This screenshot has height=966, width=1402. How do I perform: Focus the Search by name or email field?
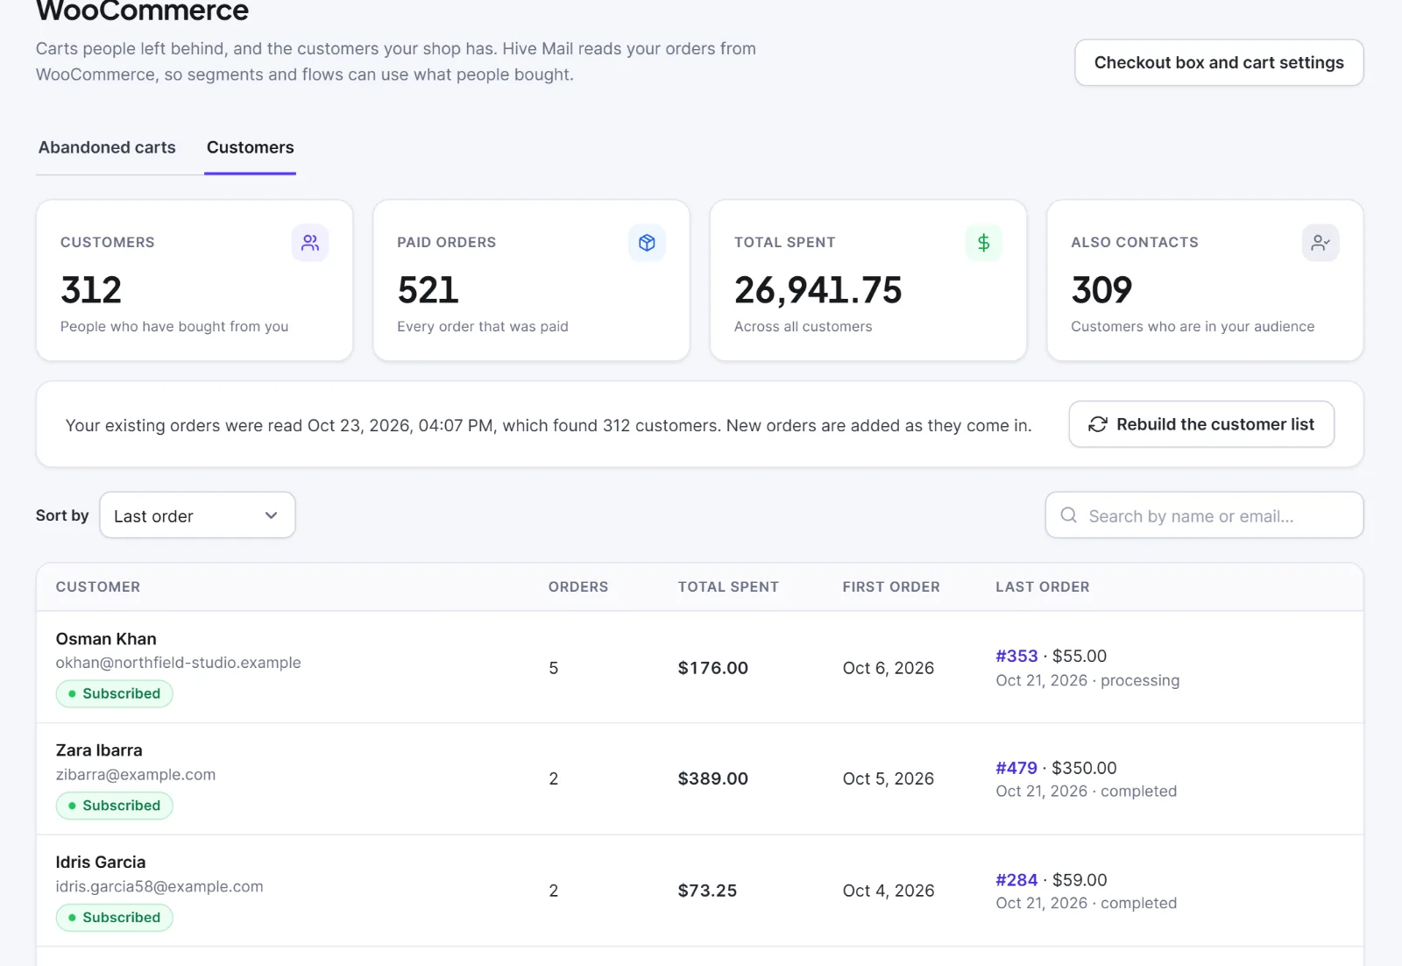coord(1204,515)
